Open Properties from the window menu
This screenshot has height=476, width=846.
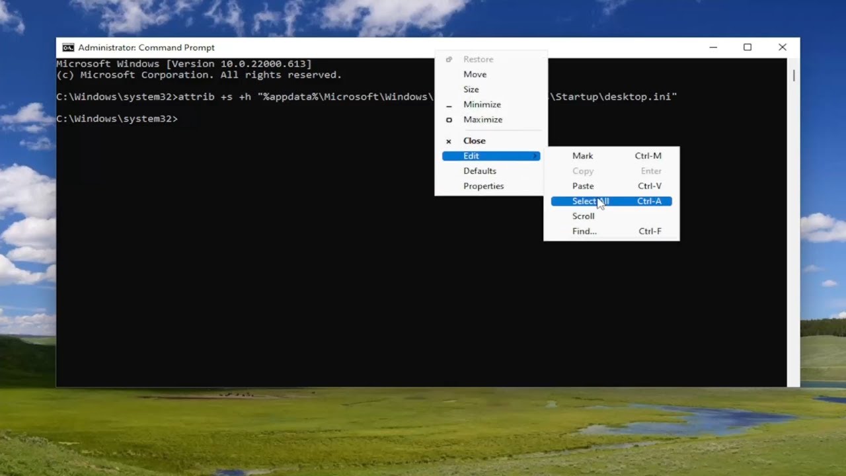[491, 186]
